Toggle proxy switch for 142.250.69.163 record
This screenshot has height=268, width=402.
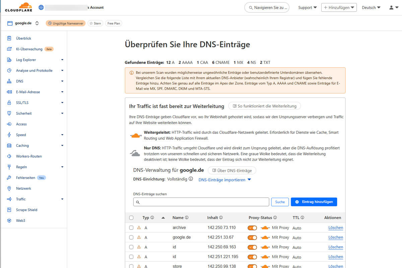click(x=252, y=247)
